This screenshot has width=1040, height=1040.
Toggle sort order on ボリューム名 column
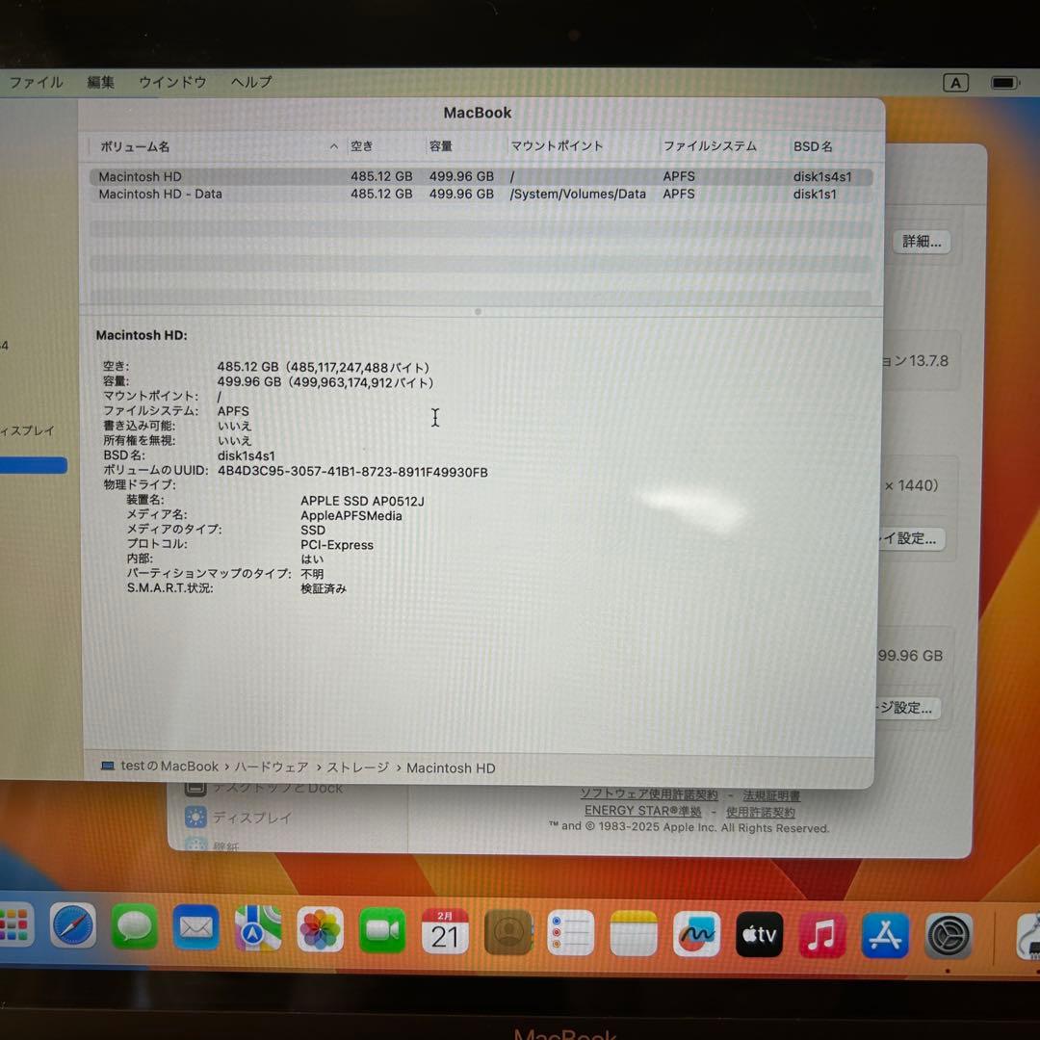tap(135, 146)
